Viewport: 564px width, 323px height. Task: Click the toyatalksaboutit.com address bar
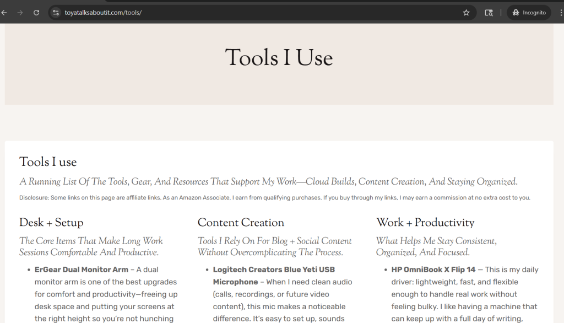220,13
